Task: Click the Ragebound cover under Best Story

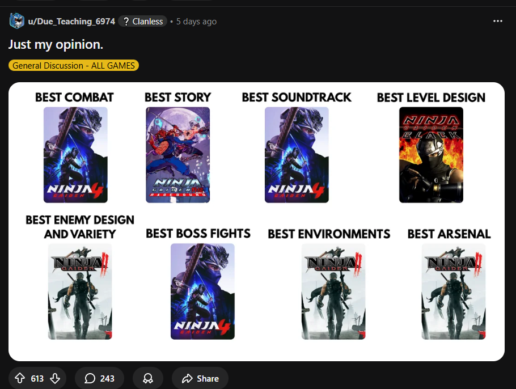Action: point(177,155)
